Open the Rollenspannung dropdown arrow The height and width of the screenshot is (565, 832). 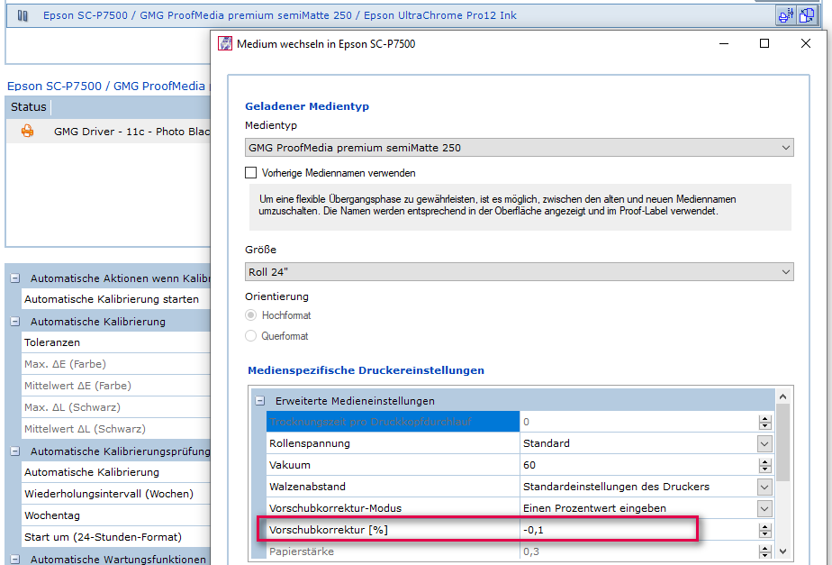764,443
